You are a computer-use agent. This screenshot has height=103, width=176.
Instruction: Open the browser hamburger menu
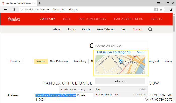[158, 3]
